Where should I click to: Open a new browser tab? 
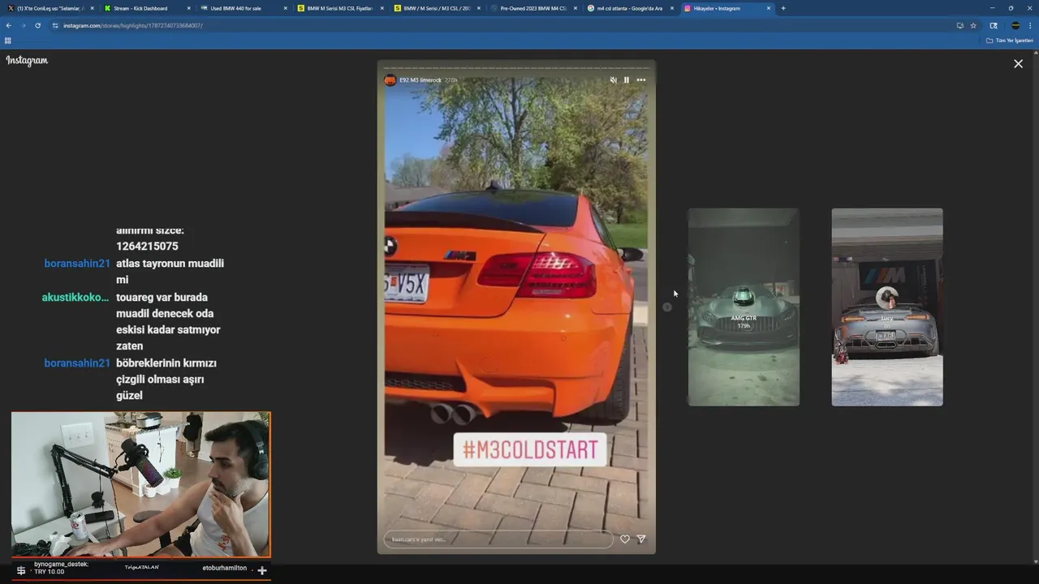(x=783, y=8)
